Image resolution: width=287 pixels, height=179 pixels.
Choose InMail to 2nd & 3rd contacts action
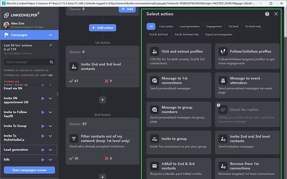(179, 169)
